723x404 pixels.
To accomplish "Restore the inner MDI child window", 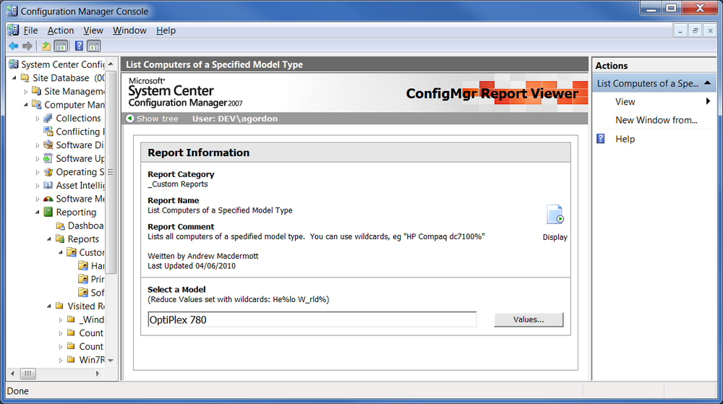I will point(695,31).
